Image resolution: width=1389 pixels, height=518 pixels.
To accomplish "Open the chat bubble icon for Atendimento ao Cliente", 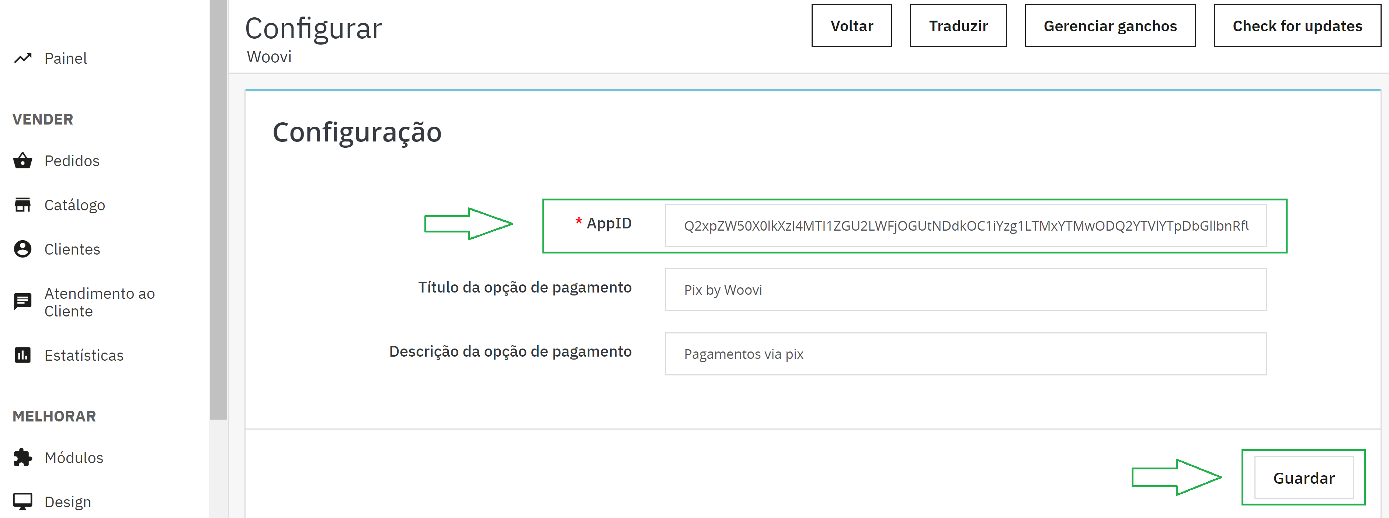I will point(22,301).
